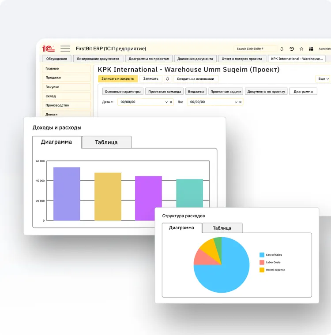Expand the 'По' date dropdown
The image size is (331, 335).
[x=236, y=102]
